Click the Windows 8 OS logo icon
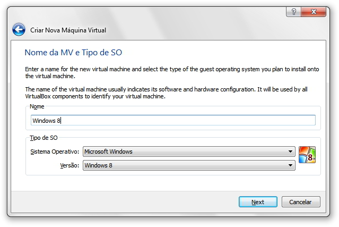The height and width of the screenshot is (227, 339). 307,155
